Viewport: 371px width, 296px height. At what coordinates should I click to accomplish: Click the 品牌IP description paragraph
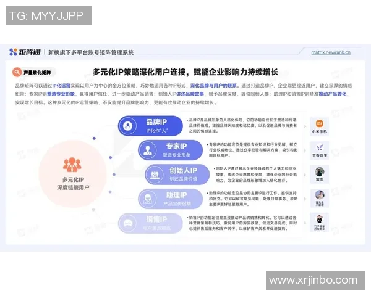242,125
